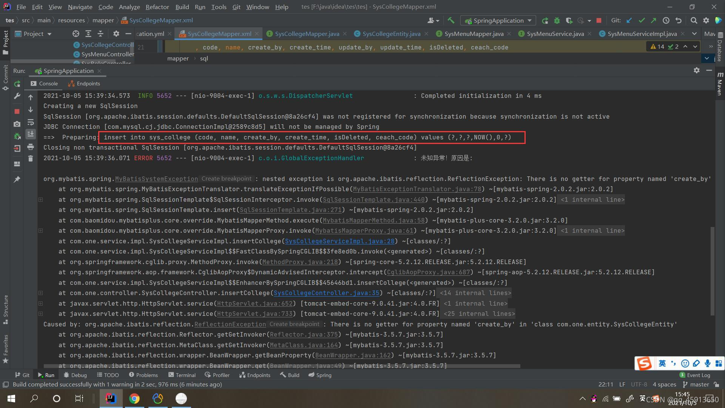The image size is (725, 408).
Task: Click the build hammer icon
Action: [451, 20]
